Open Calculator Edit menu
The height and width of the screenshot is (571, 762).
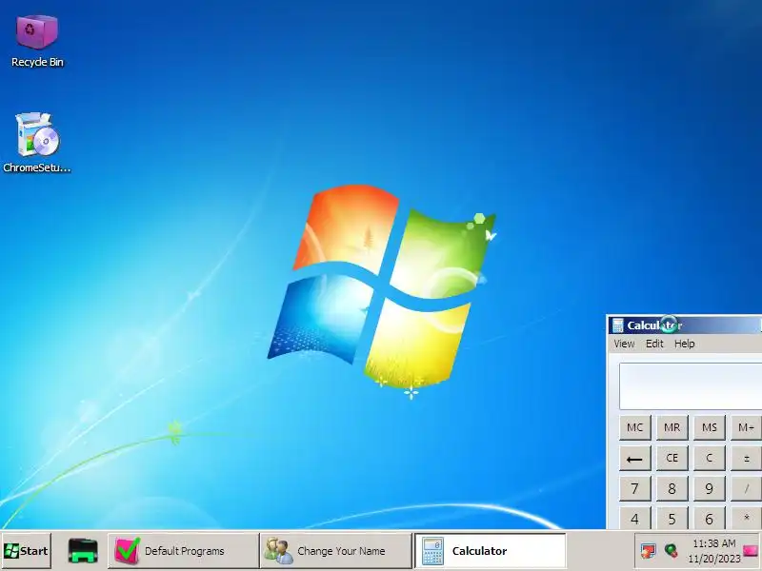pos(654,344)
